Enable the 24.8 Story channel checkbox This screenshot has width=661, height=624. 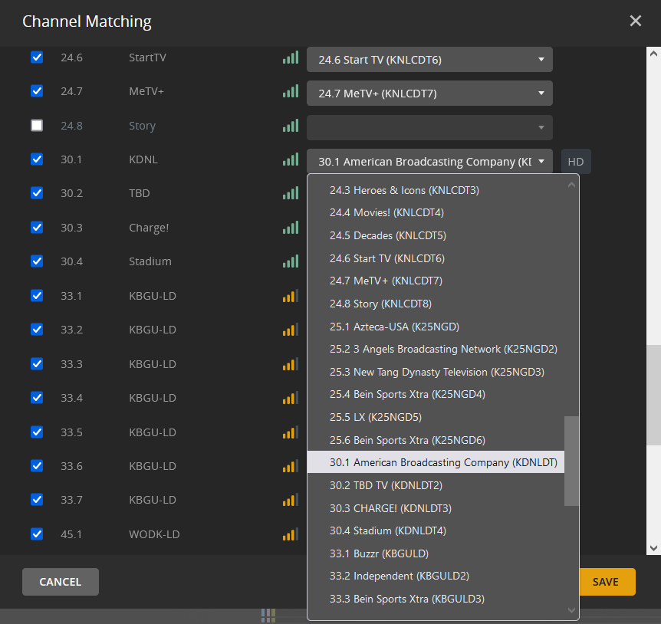tap(37, 125)
